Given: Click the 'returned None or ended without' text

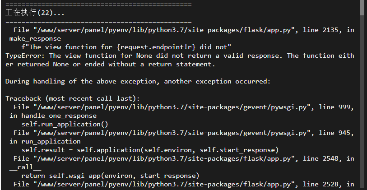Looking at the screenshot, I should [77, 65].
